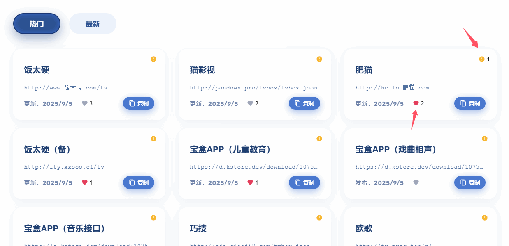Report the 宝盒APP(儿童教育) card via warning icon
This screenshot has width=509, height=246.
[319, 139]
